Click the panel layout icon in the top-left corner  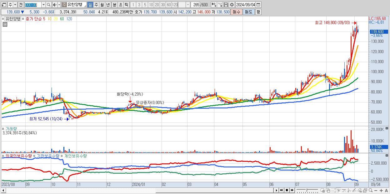[x=3, y=5]
